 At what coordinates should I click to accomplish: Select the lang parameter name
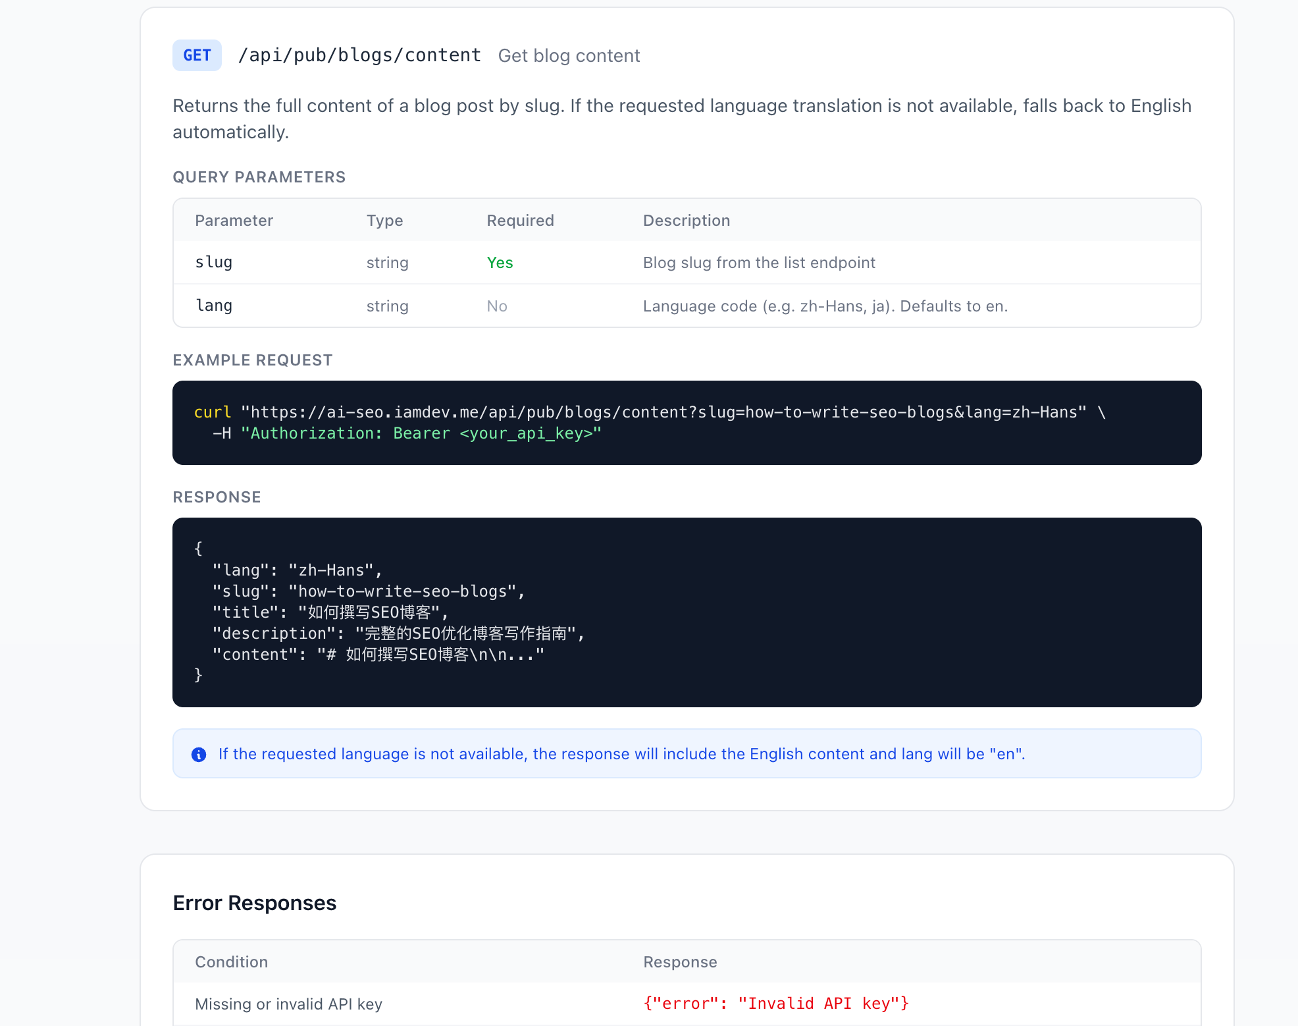pyautogui.click(x=214, y=306)
